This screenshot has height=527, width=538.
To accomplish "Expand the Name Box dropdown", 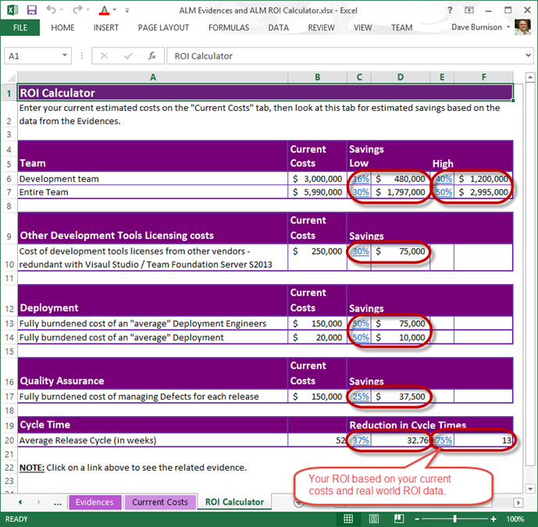I will click(65, 56).
